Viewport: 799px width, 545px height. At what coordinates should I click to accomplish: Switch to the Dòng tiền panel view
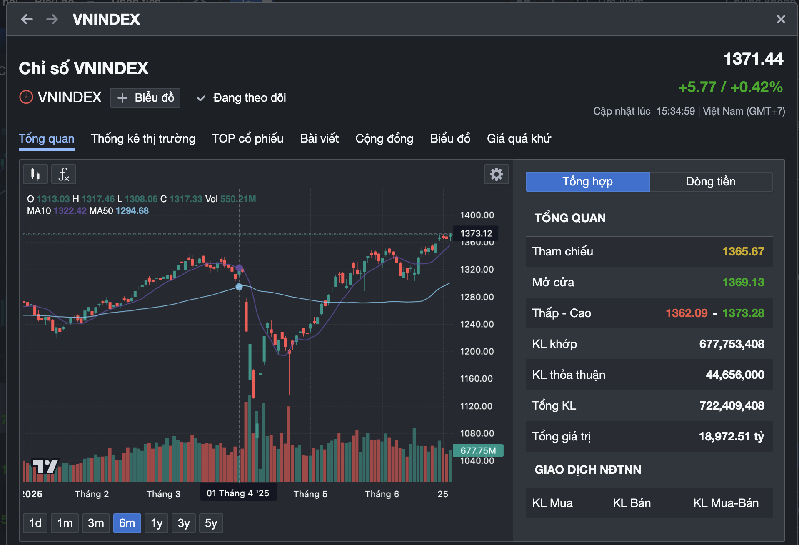pos(711,181)
